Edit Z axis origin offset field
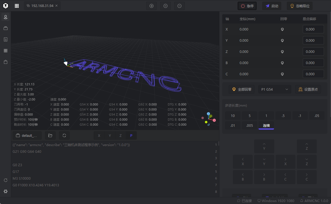Image resolution: width=331 pixels, height=204 pixels. coord(313,51)
